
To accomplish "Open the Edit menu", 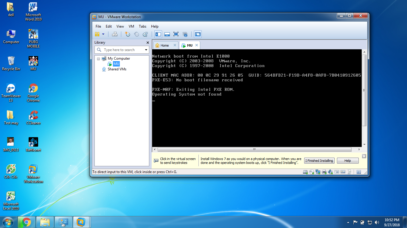I will pyautogui.click(x=109, y=26).
